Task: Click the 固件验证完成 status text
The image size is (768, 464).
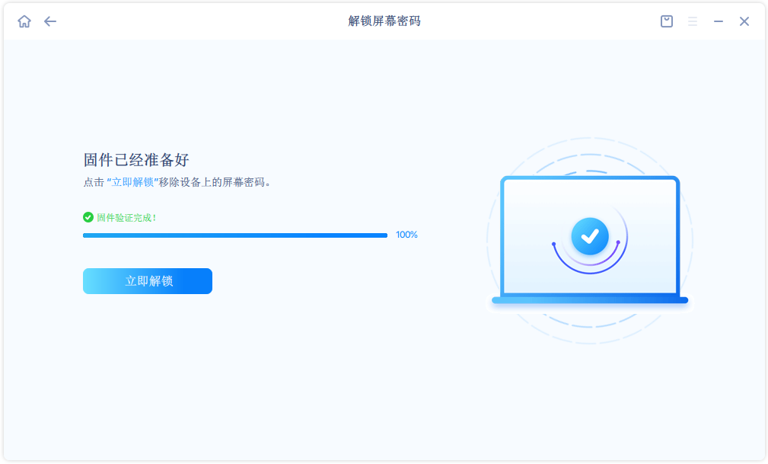Action: coord(126,218)
